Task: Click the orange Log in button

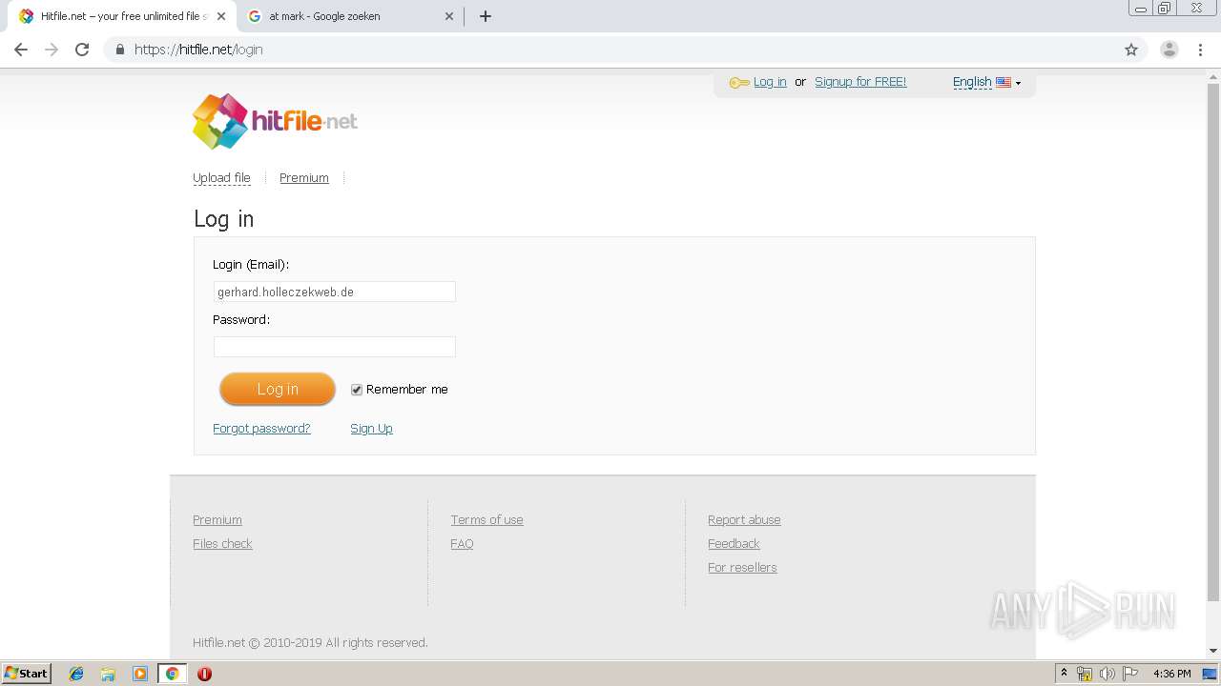Action: (278, 389)
